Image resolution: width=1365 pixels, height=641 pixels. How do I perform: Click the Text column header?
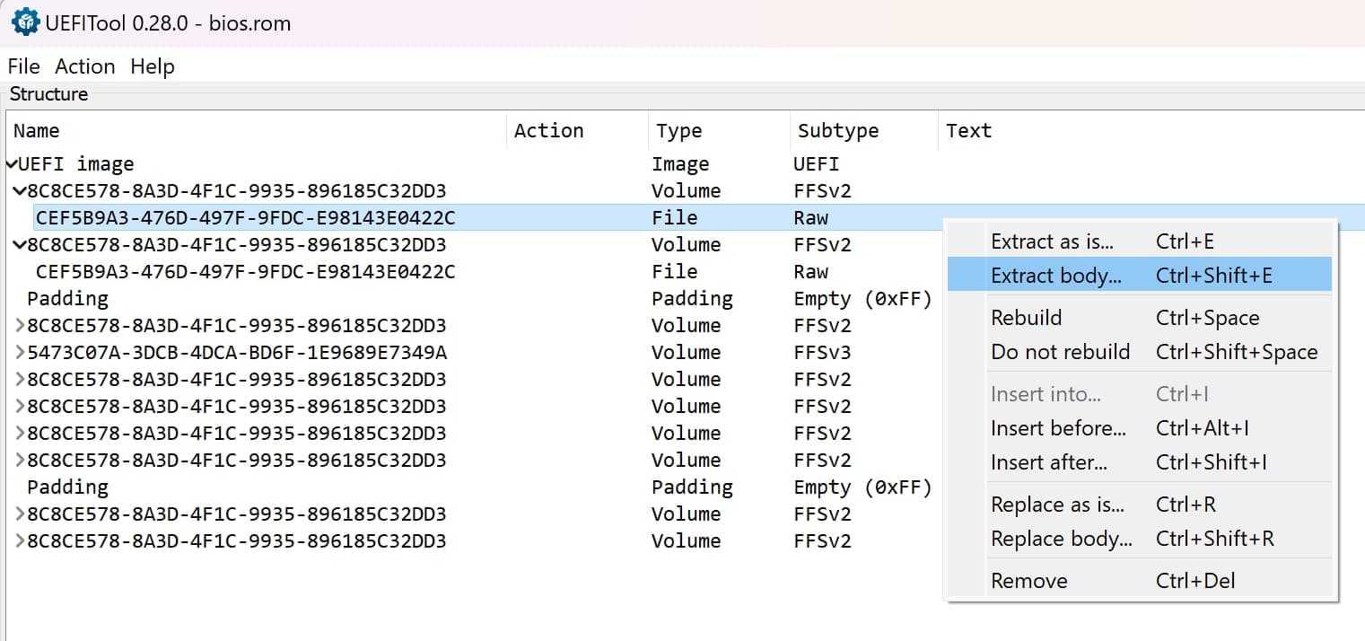click(x=1151, y=131)
